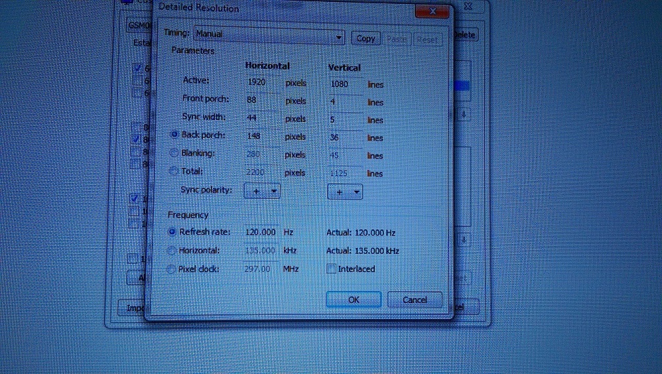Image resolution: width=662 pixels, height=374 pixels.
Task: Choose the Pixel clock radio option
Action: tap(173, 269)
